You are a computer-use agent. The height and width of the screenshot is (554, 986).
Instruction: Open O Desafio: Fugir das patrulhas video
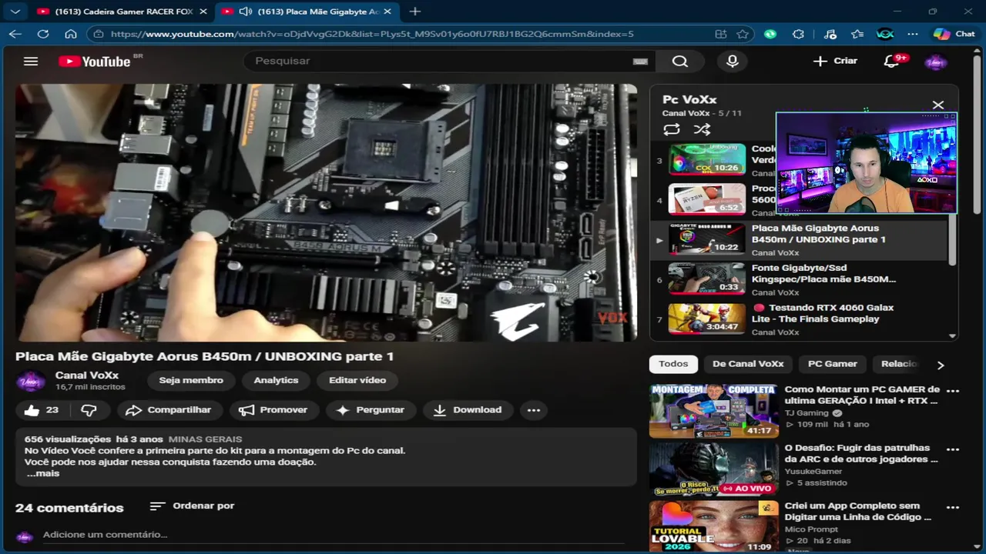point(713,469)
